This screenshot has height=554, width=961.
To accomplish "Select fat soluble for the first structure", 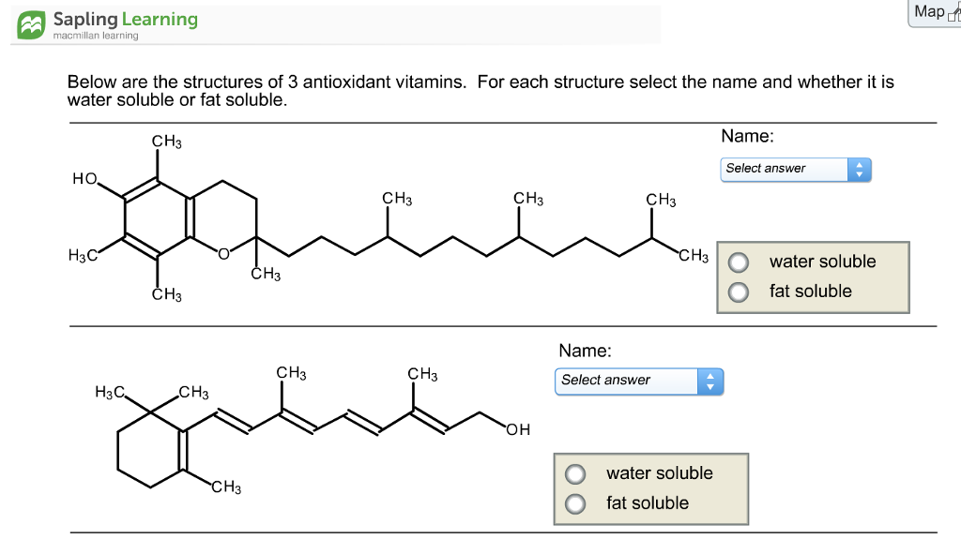I will pyautogui.click(x=739, y=292).
